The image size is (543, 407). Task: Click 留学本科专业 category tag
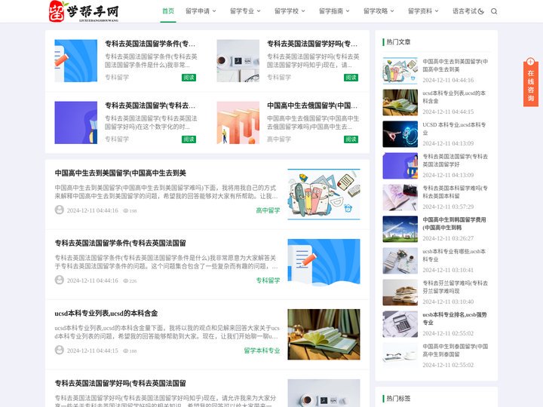tap(262, 350)
